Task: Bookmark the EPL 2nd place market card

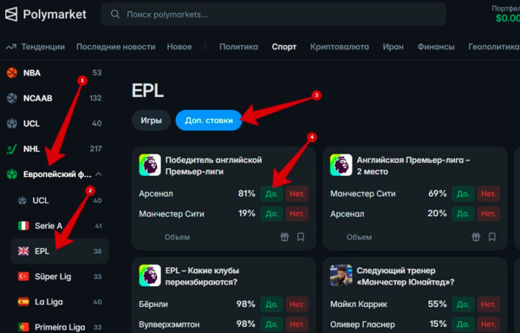Action: [x=492, y=236]
